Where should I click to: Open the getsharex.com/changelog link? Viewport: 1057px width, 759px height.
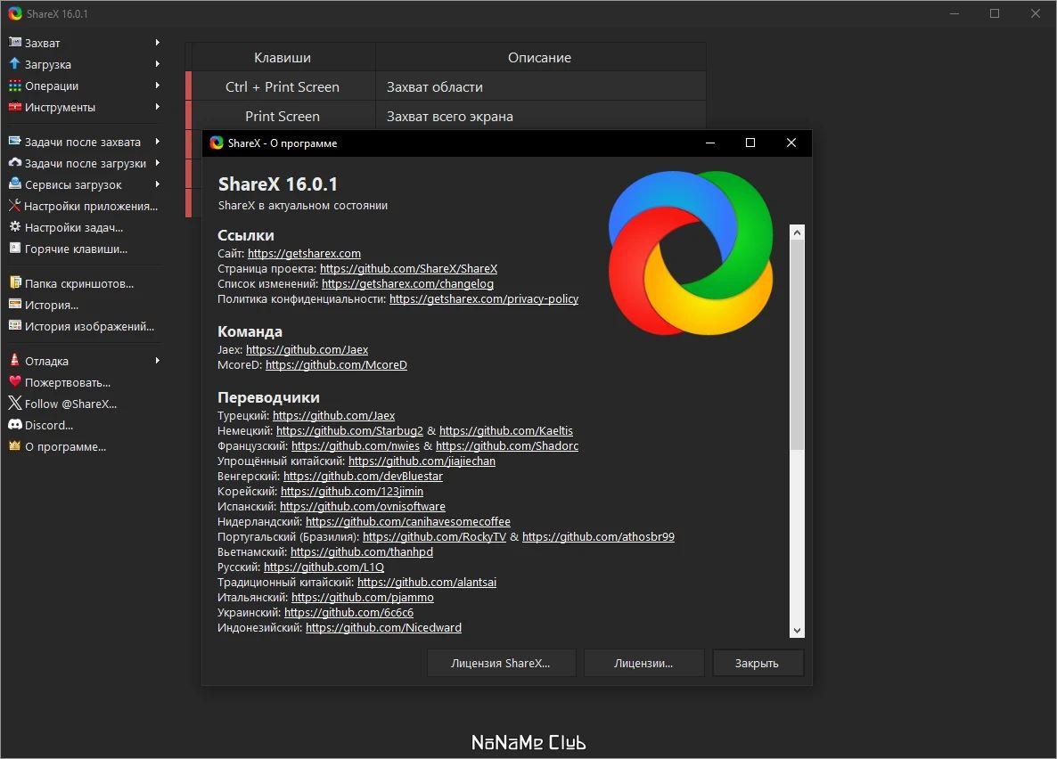[x=408, y=284]
